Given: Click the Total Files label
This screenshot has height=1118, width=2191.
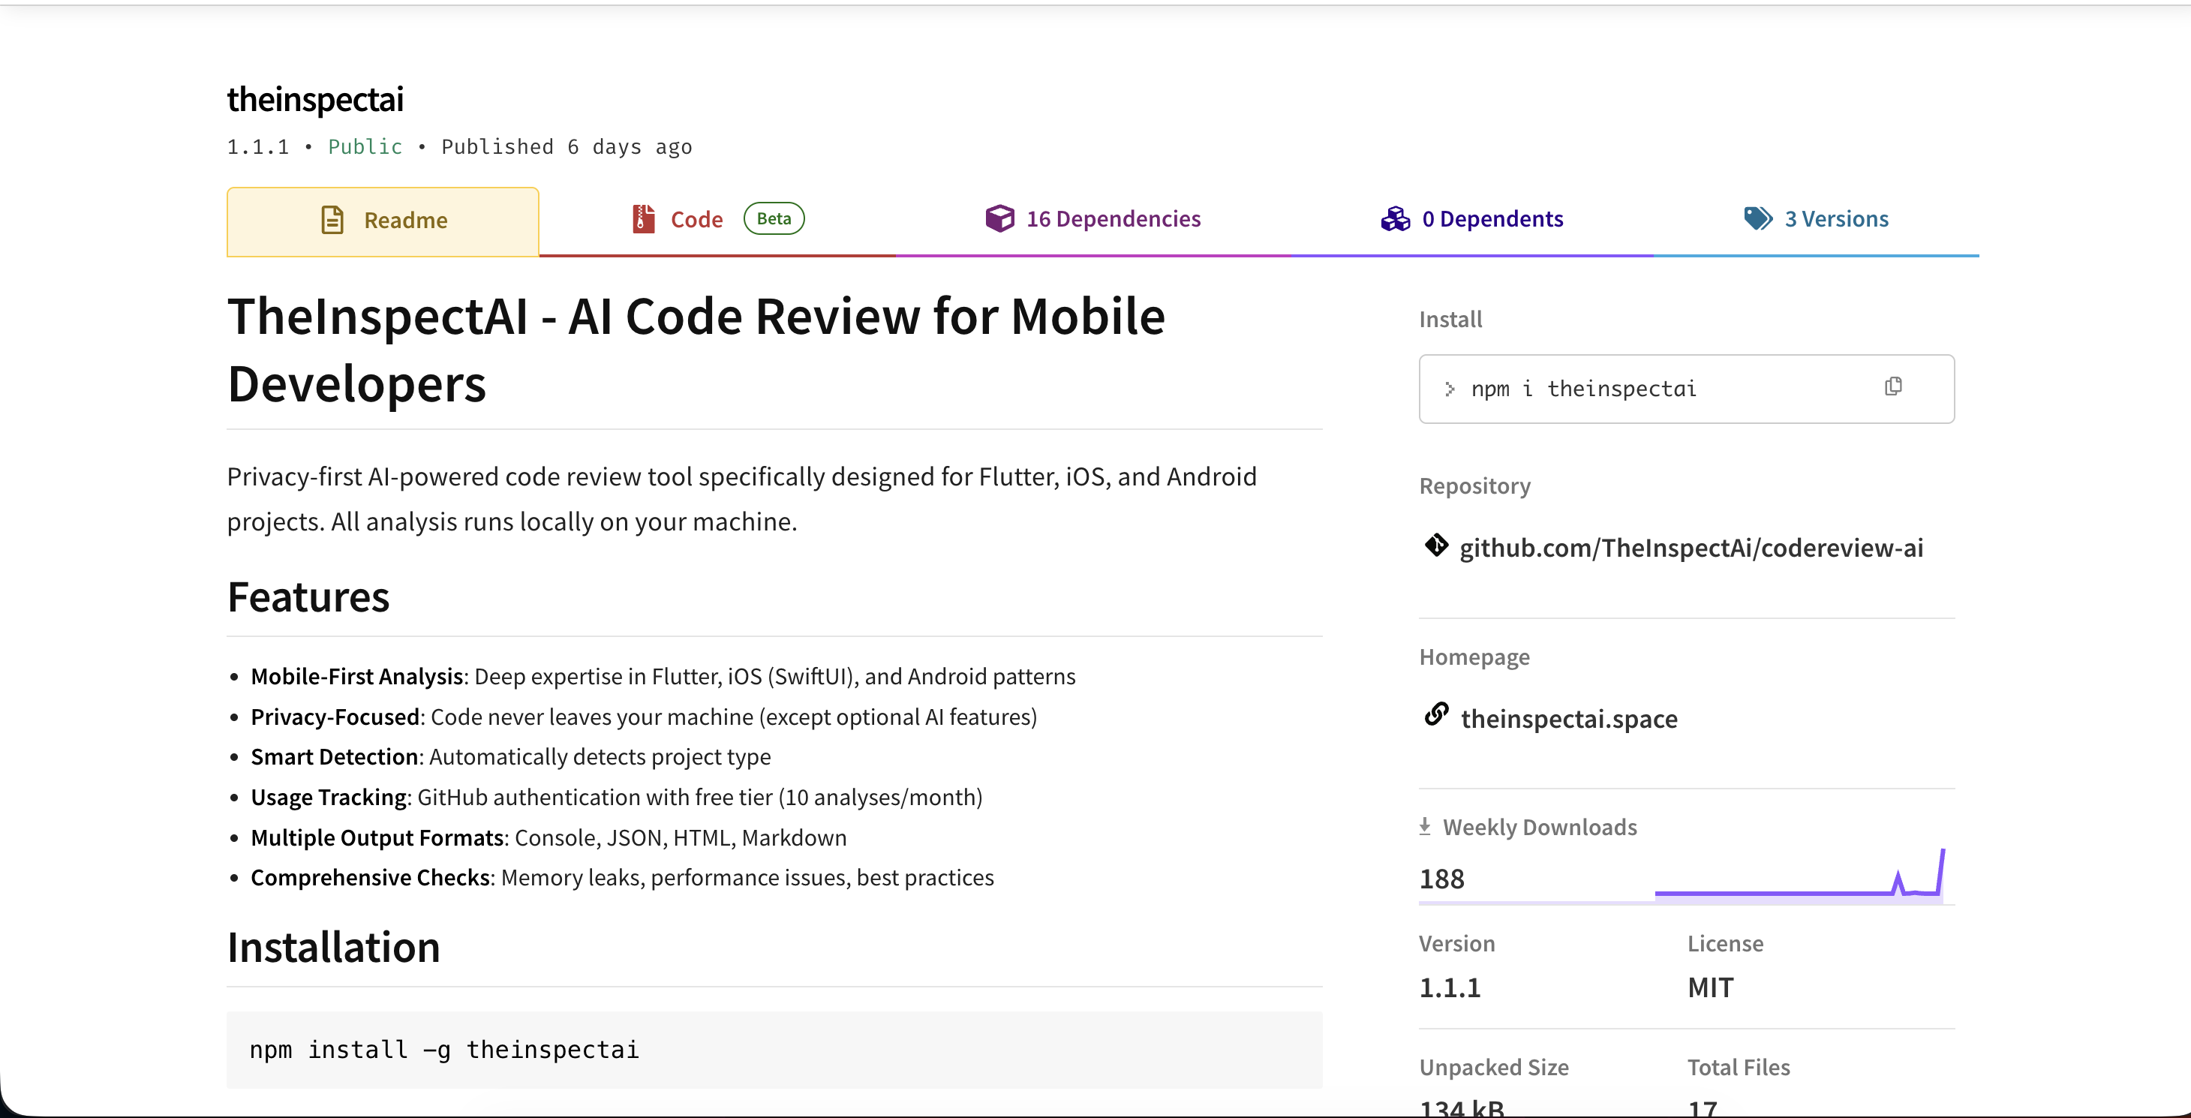Looking at the screenshot, I should click(1739, 1068).
